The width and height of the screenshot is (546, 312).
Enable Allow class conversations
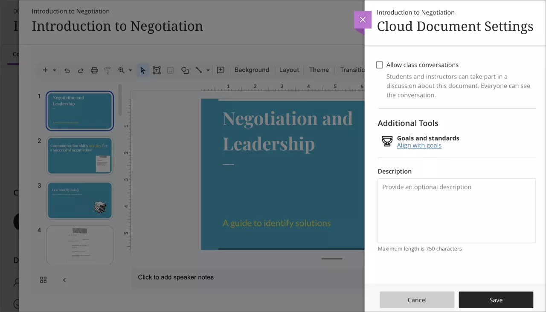pyautogui.click(x=380, y=65)
